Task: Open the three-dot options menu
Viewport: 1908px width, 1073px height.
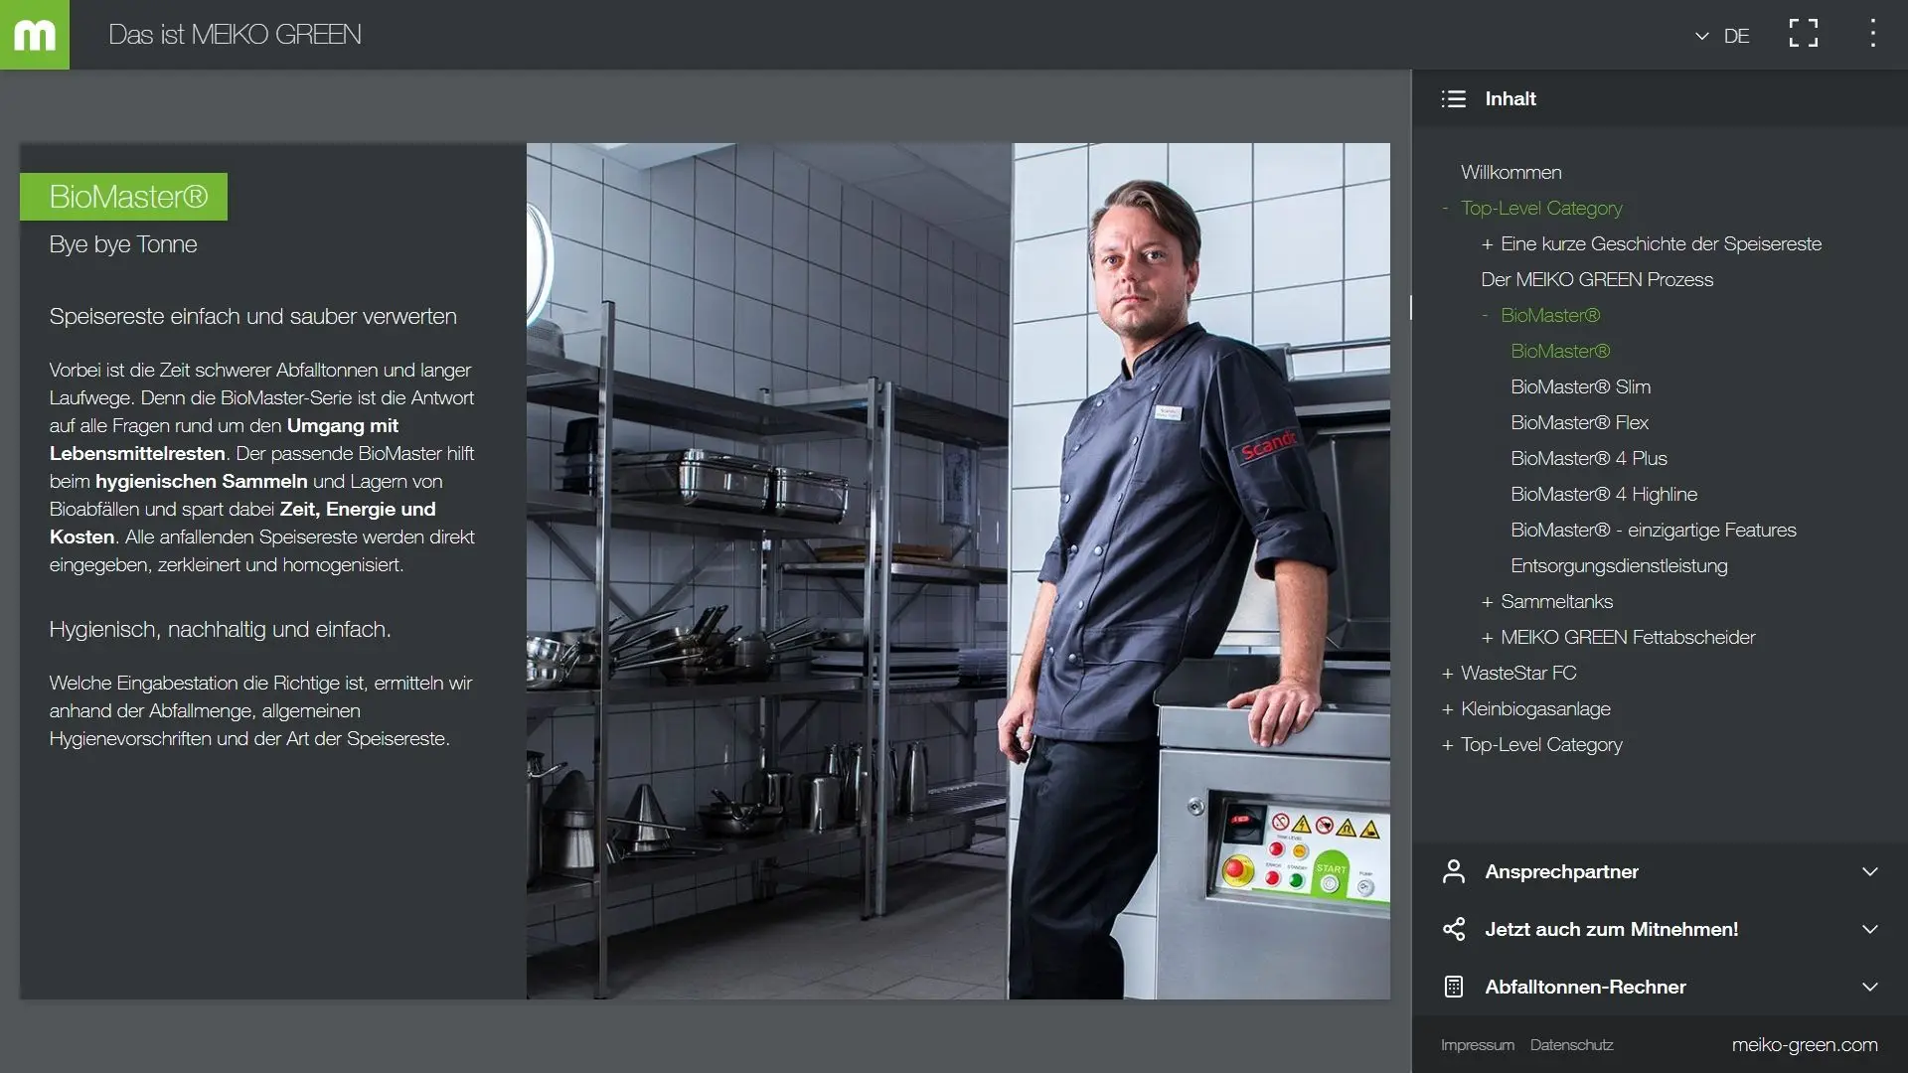Action: pyautogui.click(x=1872, y=34)
